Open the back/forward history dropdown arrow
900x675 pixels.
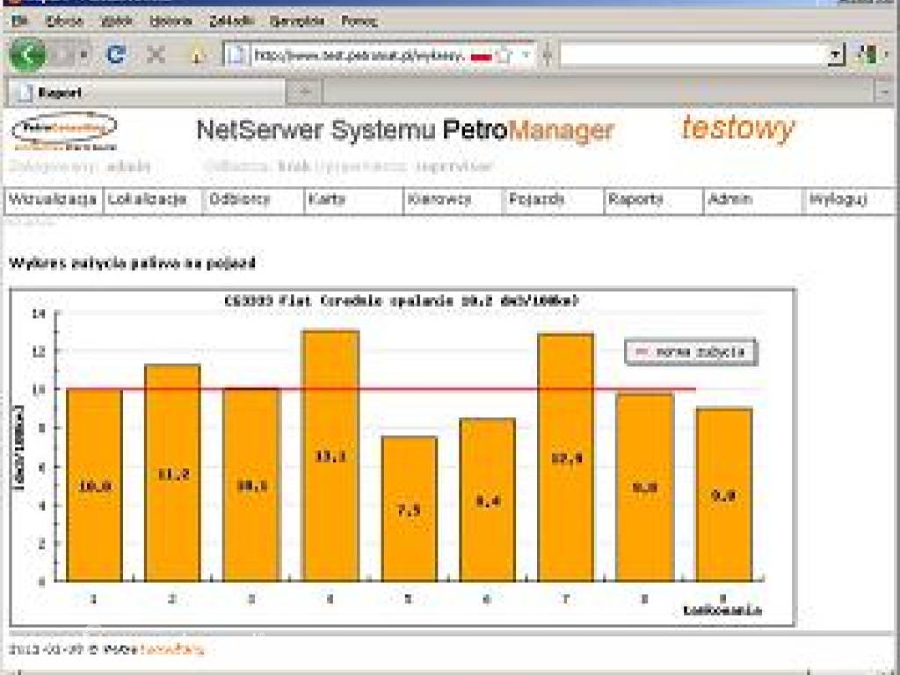click(84, 55)
